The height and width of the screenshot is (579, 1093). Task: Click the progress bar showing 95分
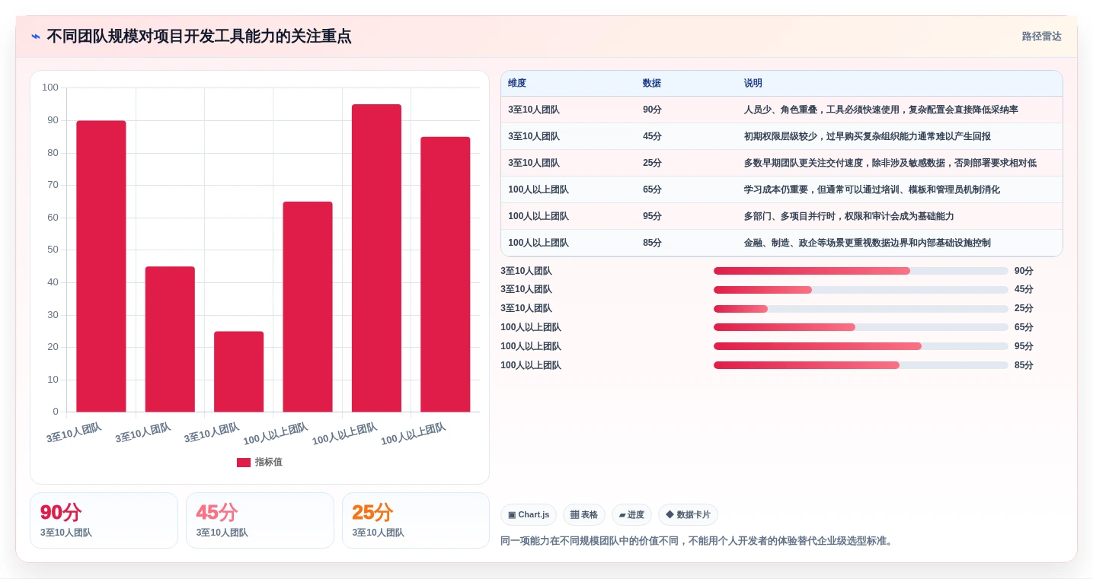point(861,346)
